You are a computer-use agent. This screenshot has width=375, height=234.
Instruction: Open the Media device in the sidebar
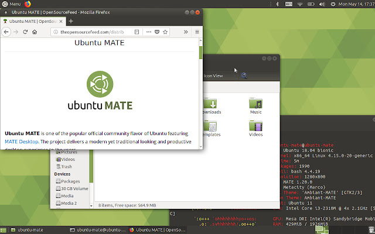click(64, 196)
